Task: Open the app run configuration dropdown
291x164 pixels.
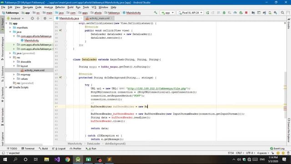Action: [x=168, y=13]
